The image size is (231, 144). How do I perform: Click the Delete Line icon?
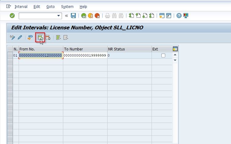coord(48,37)
